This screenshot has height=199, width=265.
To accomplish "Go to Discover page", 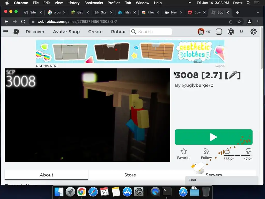I will (x=35, y=32).
